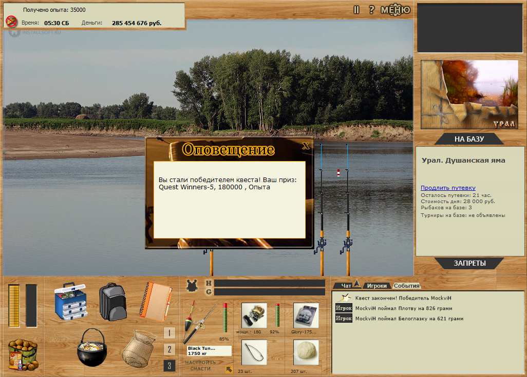Image resolution: width=527 pixels, height=377 pixels.
Task: Switch to the Игроки tab
Action: coord(377,286)
